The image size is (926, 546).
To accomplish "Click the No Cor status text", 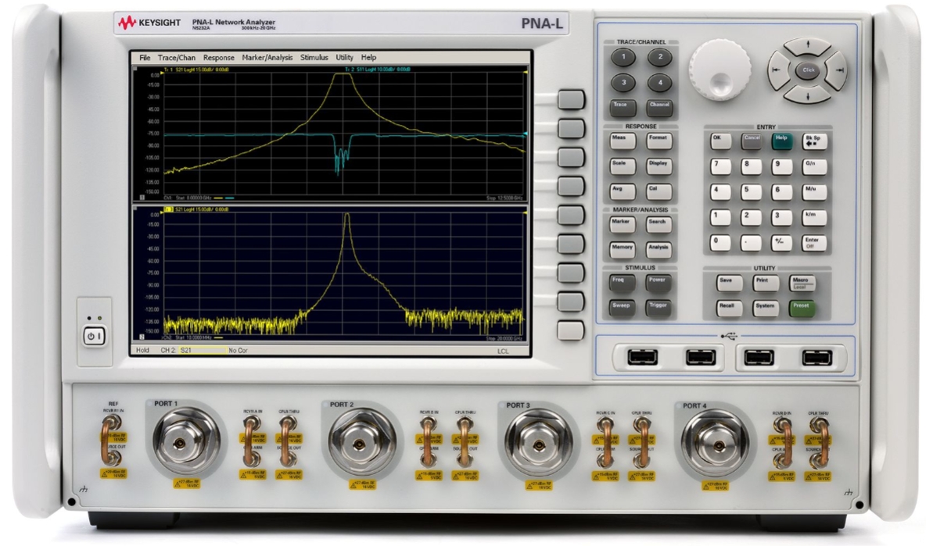I will (x=238, y=350).
